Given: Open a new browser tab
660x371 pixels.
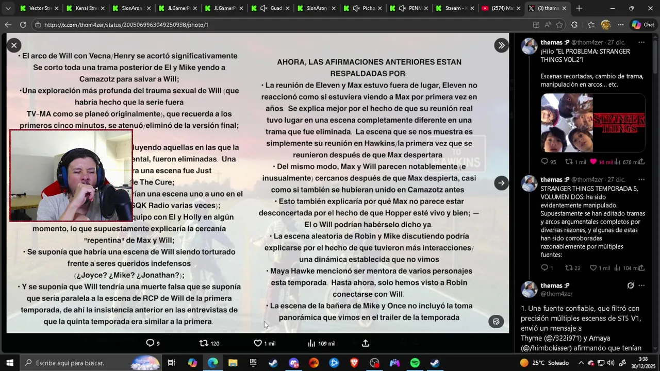Looking at the screenshot, I should click(x=579, y=8).
